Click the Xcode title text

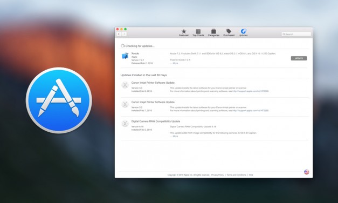[135, 53]
